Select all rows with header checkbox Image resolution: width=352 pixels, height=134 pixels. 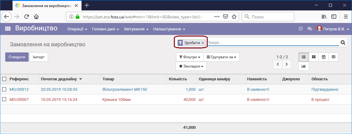click(4, 79)
